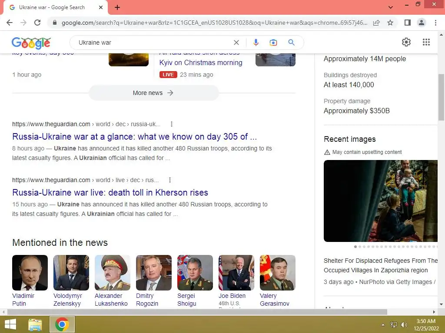Open File Explorer from taskbar
This screenshot has height=333, width=445.
coord(35,324)
